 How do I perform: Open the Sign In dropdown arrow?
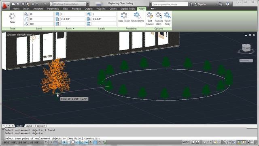click(217, 4)
